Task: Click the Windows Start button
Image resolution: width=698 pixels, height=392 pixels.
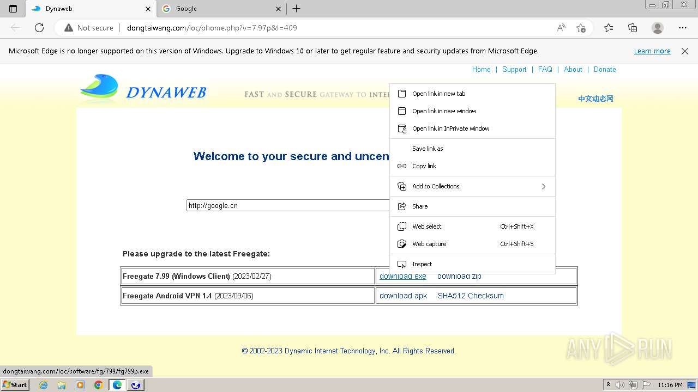Action: (15, 385)
